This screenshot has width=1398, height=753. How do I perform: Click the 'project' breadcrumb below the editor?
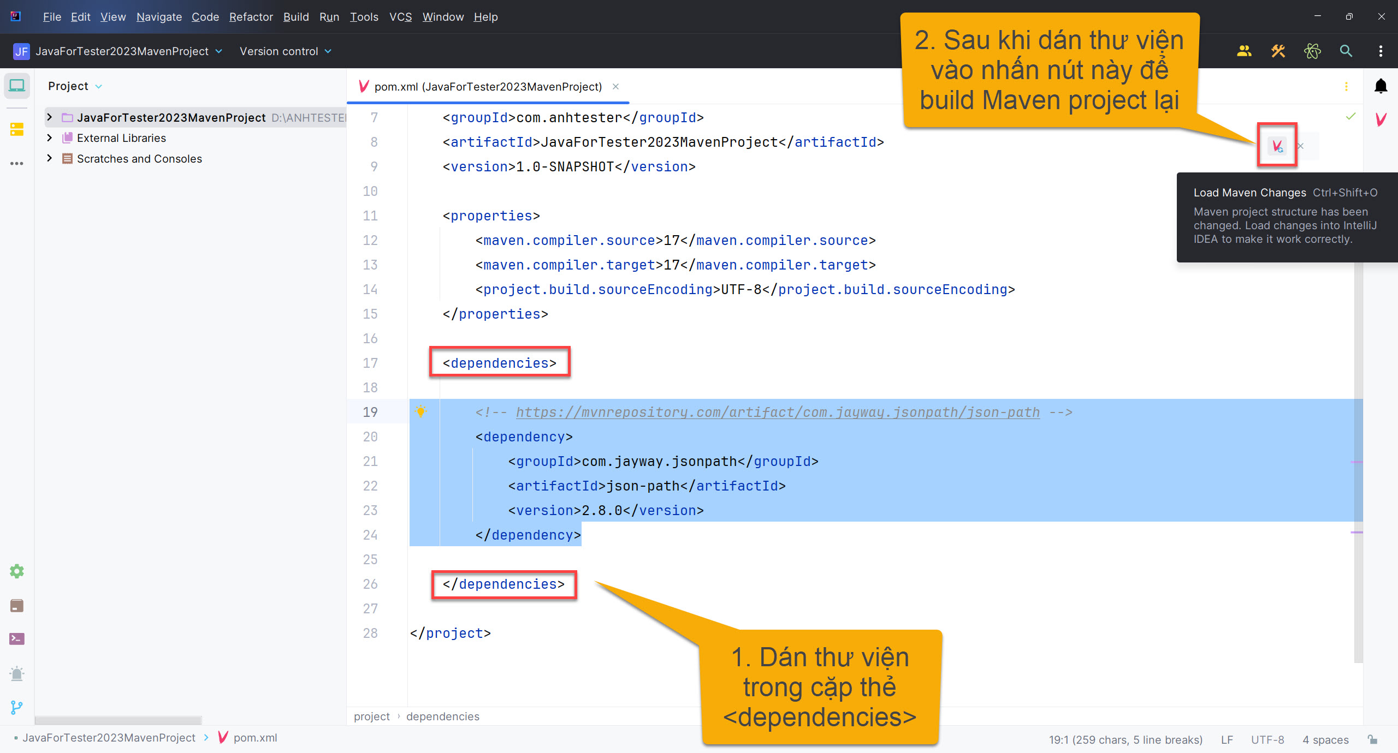point(371,716)
